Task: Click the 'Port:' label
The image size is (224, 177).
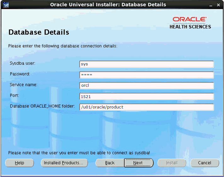Action: click(14, 95)
